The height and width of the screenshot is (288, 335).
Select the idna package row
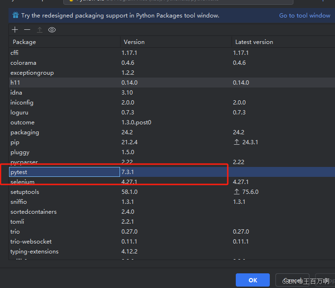[x=172, y=93]
